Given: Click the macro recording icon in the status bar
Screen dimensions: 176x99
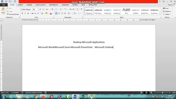Looking at the screenshot, I should coord(45,93).
